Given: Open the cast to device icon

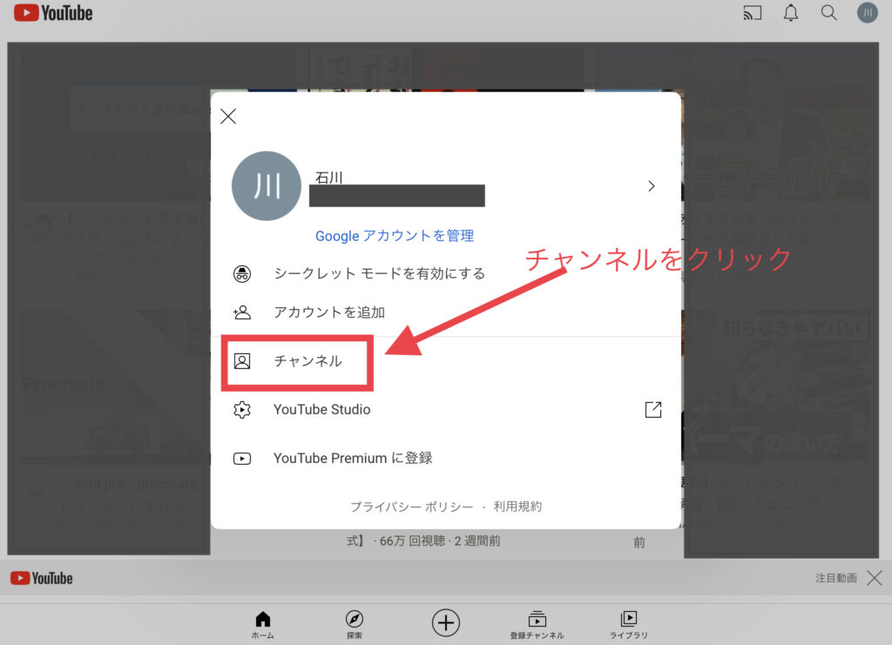Looking at the screenshot, I should click(x=752, y=12).
